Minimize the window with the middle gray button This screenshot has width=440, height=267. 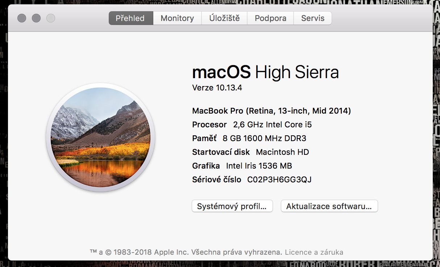tap(36, 18)
